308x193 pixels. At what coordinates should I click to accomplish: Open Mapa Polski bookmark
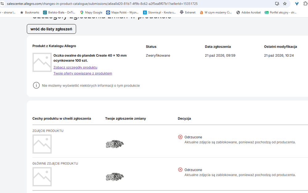click(122, 12)
